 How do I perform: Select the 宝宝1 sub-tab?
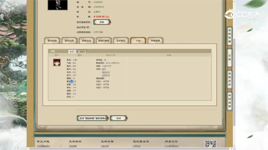(x=72, y=51)
